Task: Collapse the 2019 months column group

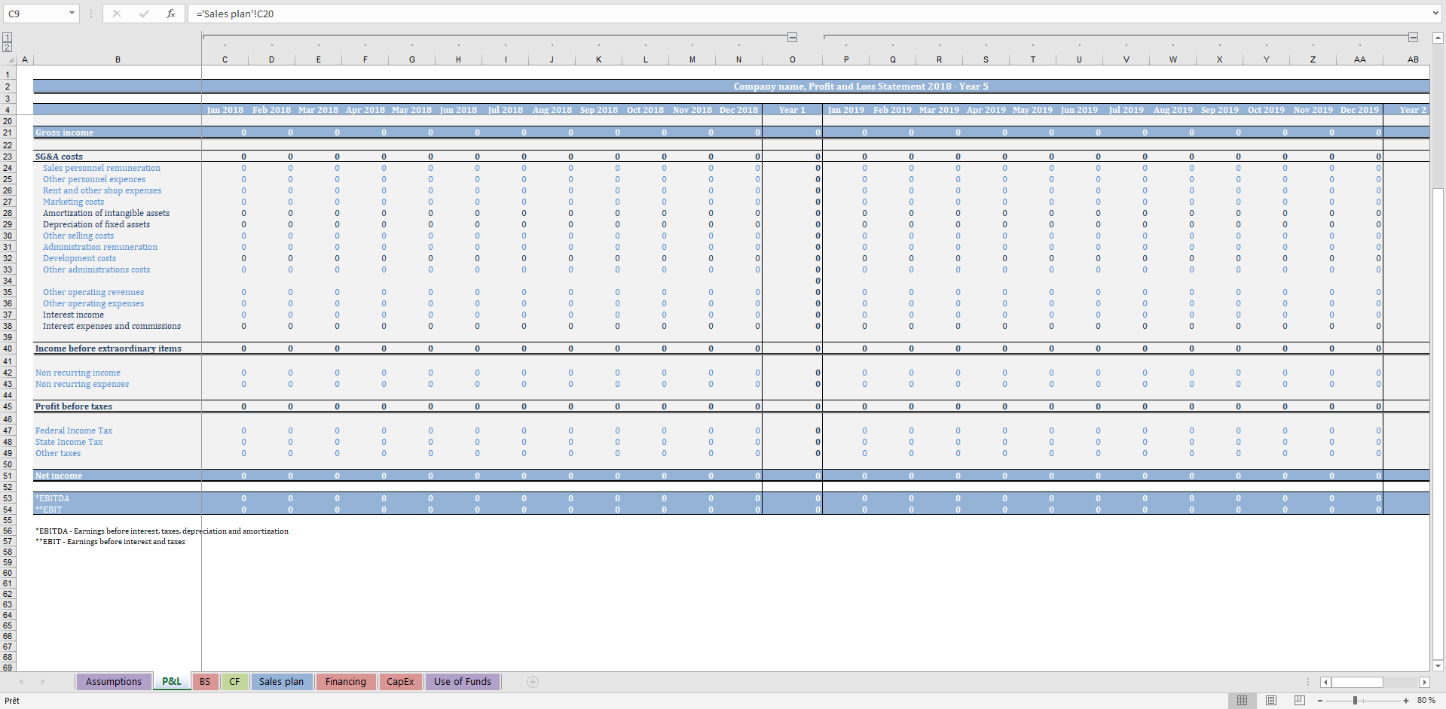Action: (x=1413, y=37)
